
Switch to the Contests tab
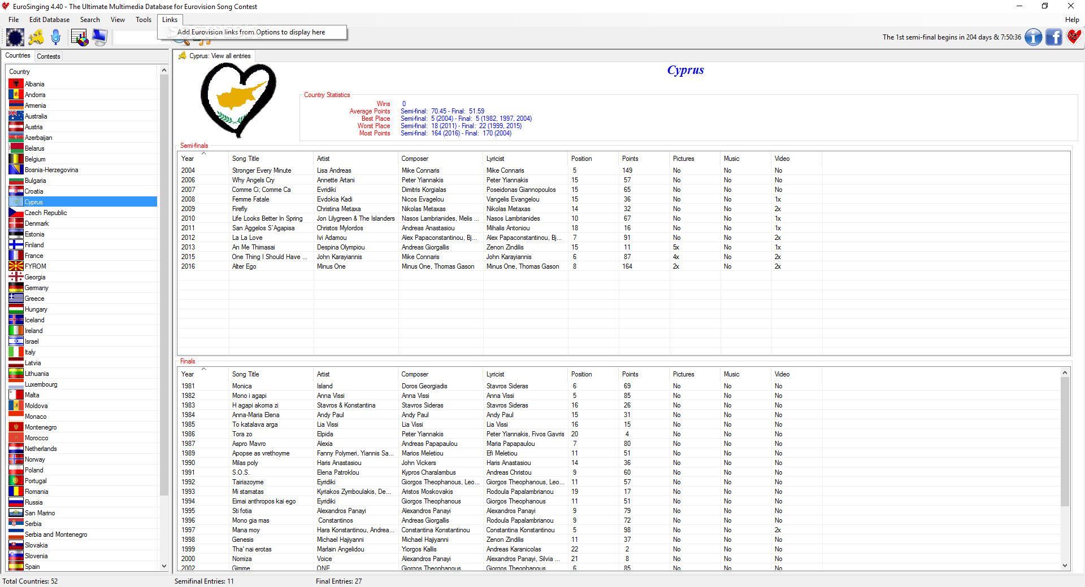coord(48,56)
